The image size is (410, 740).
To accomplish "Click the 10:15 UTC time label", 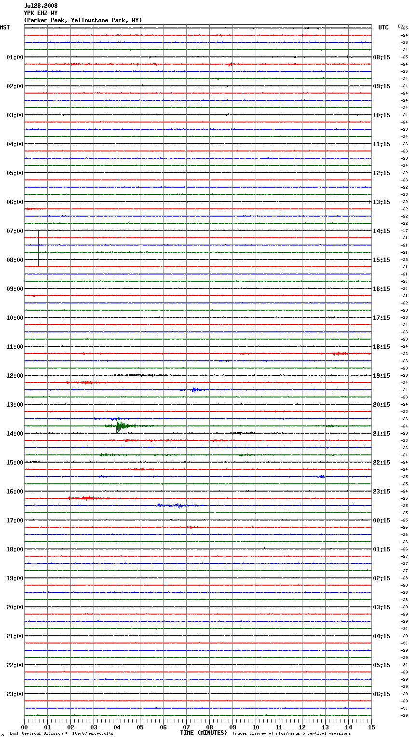I will [382, 115].
